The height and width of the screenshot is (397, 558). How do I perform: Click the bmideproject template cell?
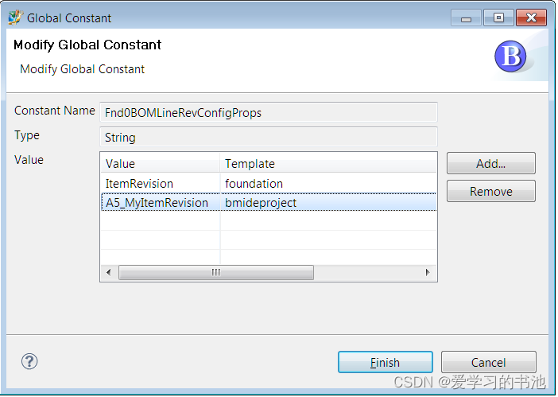(x=261, y=203)
